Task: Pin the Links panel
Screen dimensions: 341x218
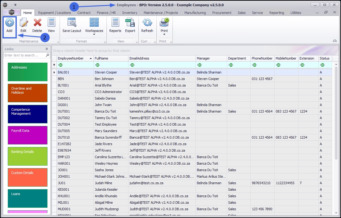Action: [x=47, y=49]
